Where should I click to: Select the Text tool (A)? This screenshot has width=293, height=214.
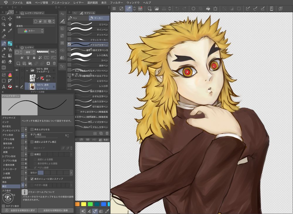click(4, 87)
